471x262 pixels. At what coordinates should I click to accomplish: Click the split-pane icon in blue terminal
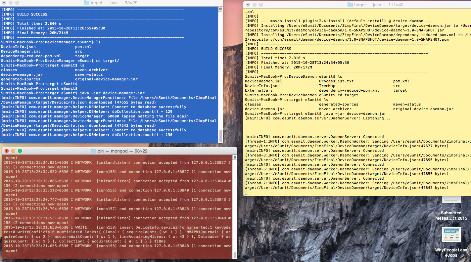point(220,10)
